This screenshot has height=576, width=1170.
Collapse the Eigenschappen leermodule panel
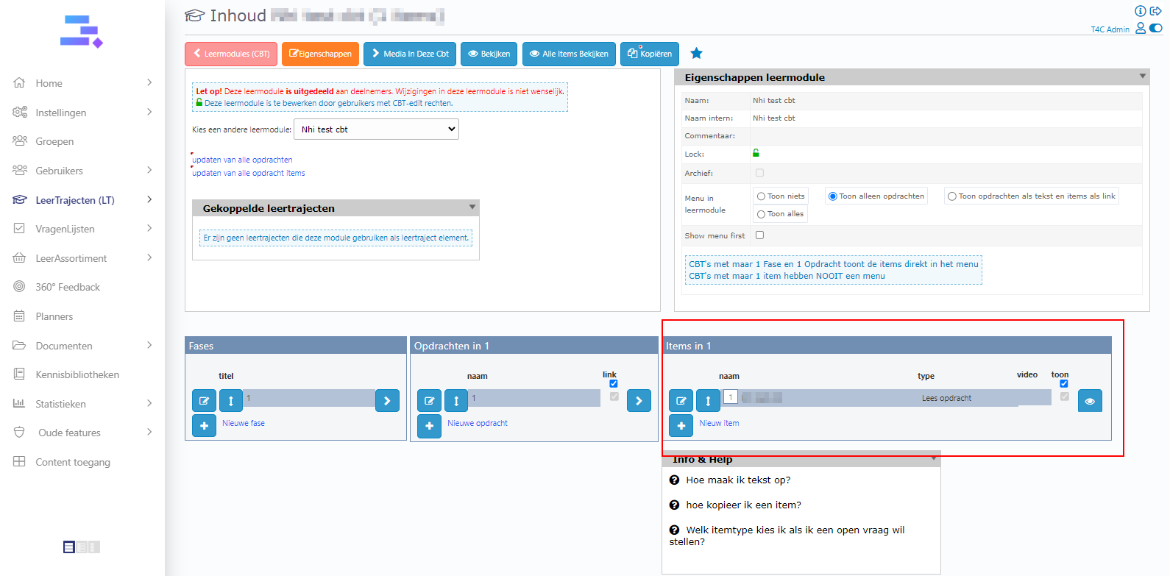(1142, 77)
